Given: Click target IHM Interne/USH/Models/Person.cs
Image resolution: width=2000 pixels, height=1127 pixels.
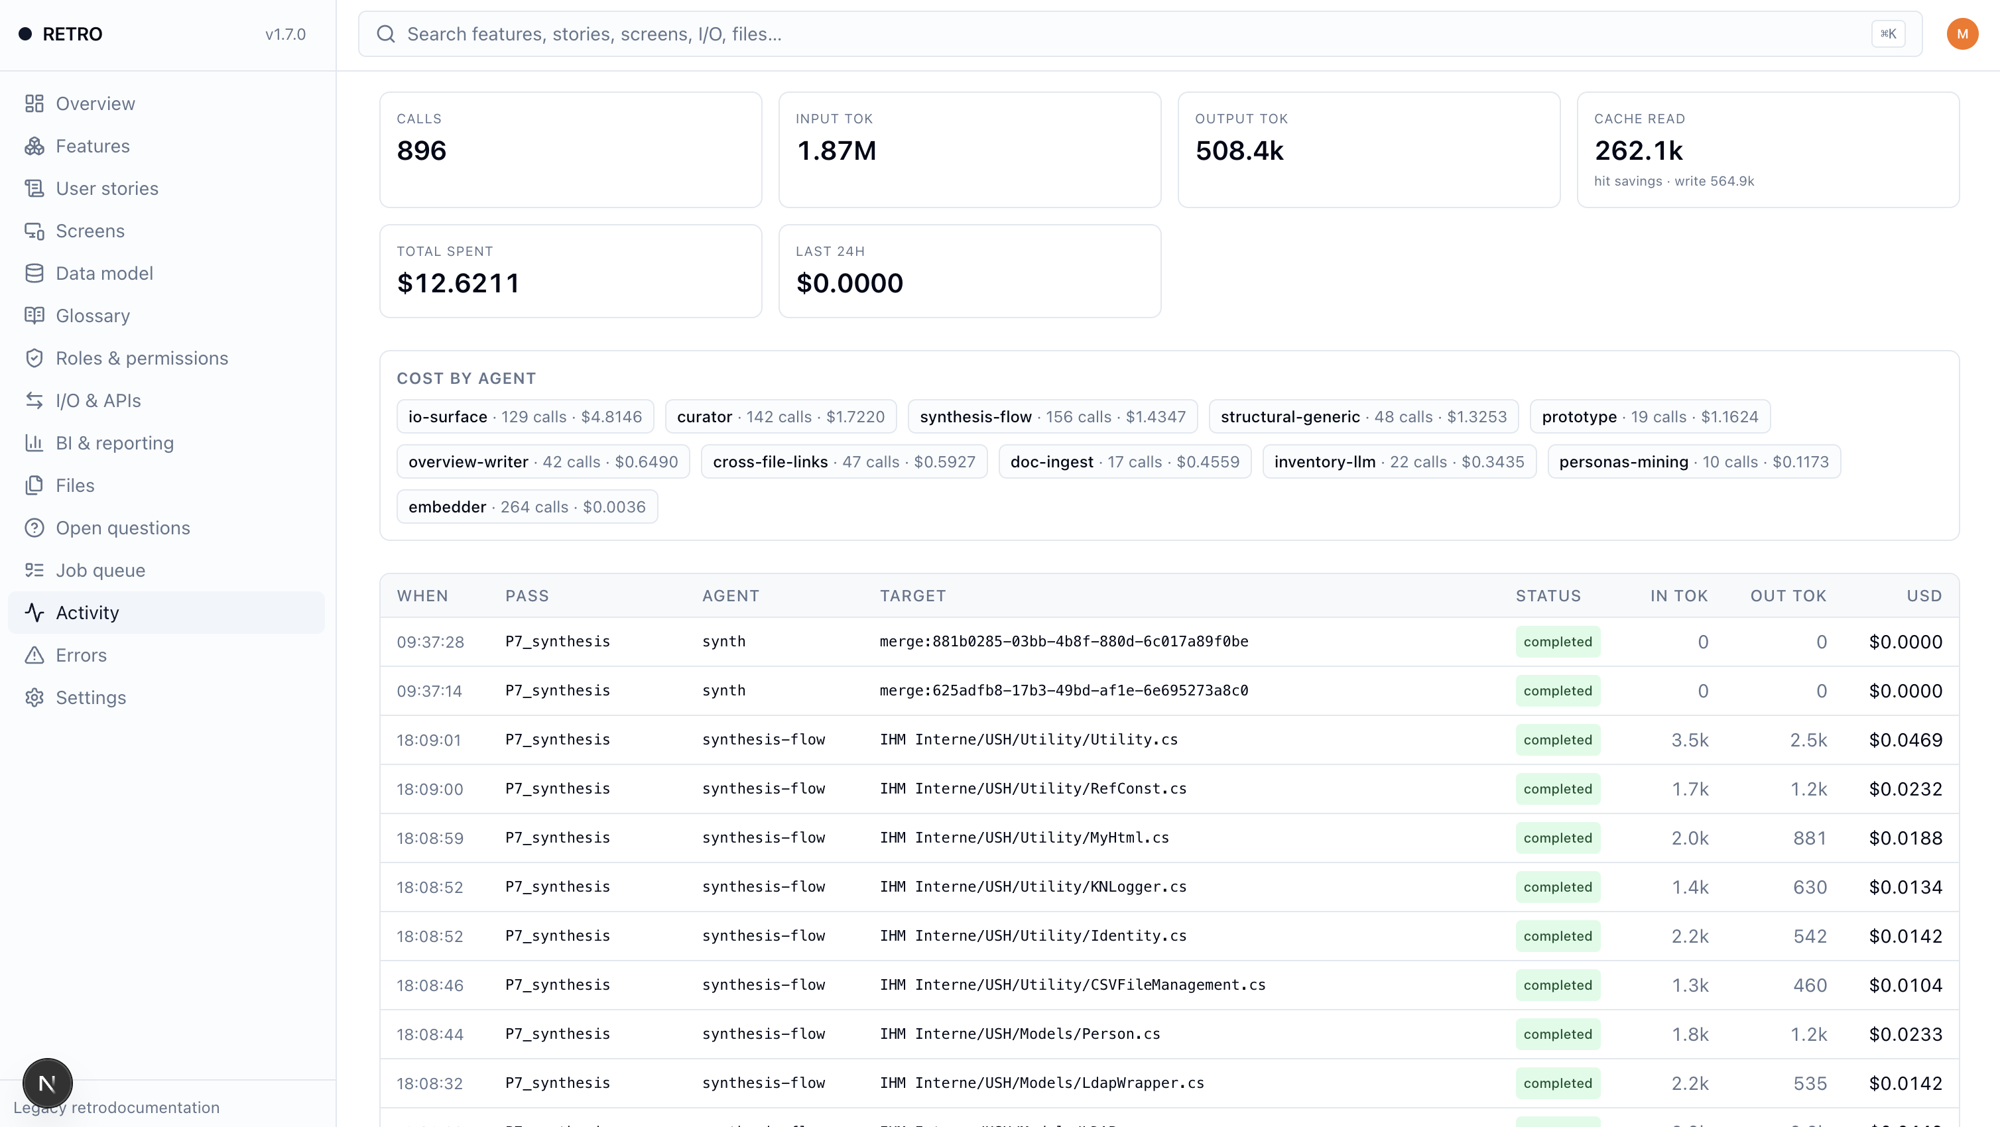Looking at the screenshot, I should click(x=1020, y=1034).
